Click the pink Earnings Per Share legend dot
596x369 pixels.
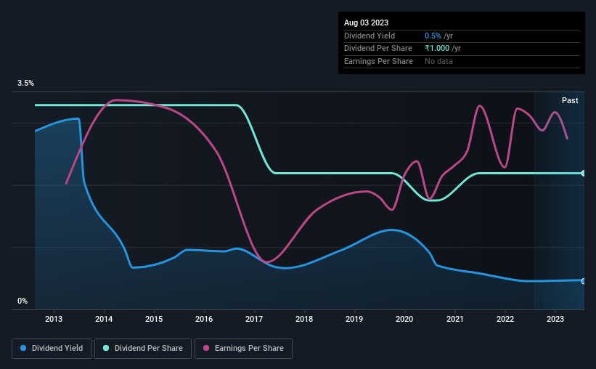coord(206,348)
